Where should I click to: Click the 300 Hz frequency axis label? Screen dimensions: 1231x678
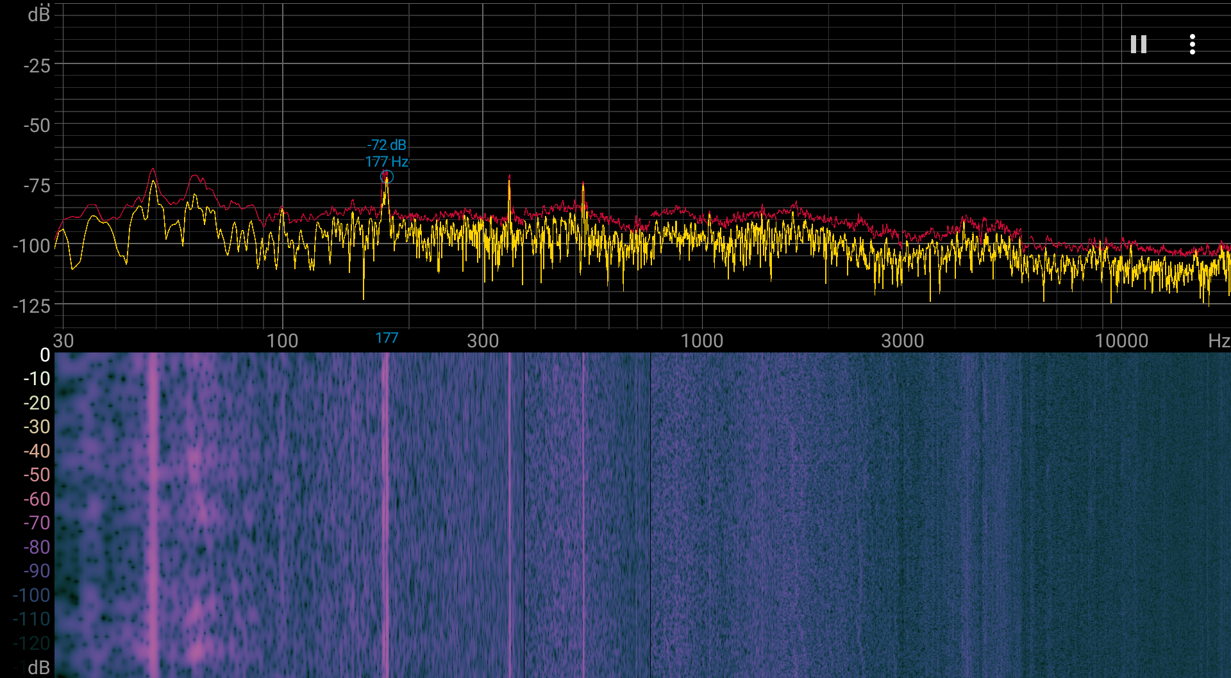click(x=483, y=340)
